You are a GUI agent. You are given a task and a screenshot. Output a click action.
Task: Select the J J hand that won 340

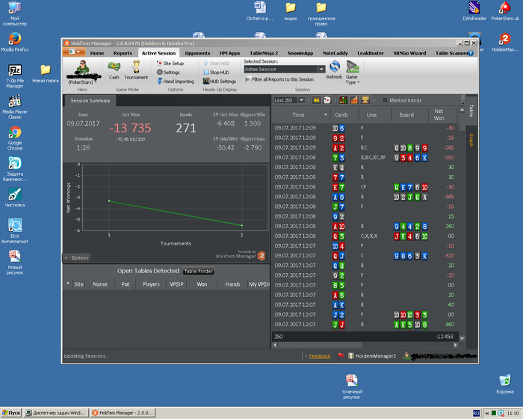pos(365,325)
